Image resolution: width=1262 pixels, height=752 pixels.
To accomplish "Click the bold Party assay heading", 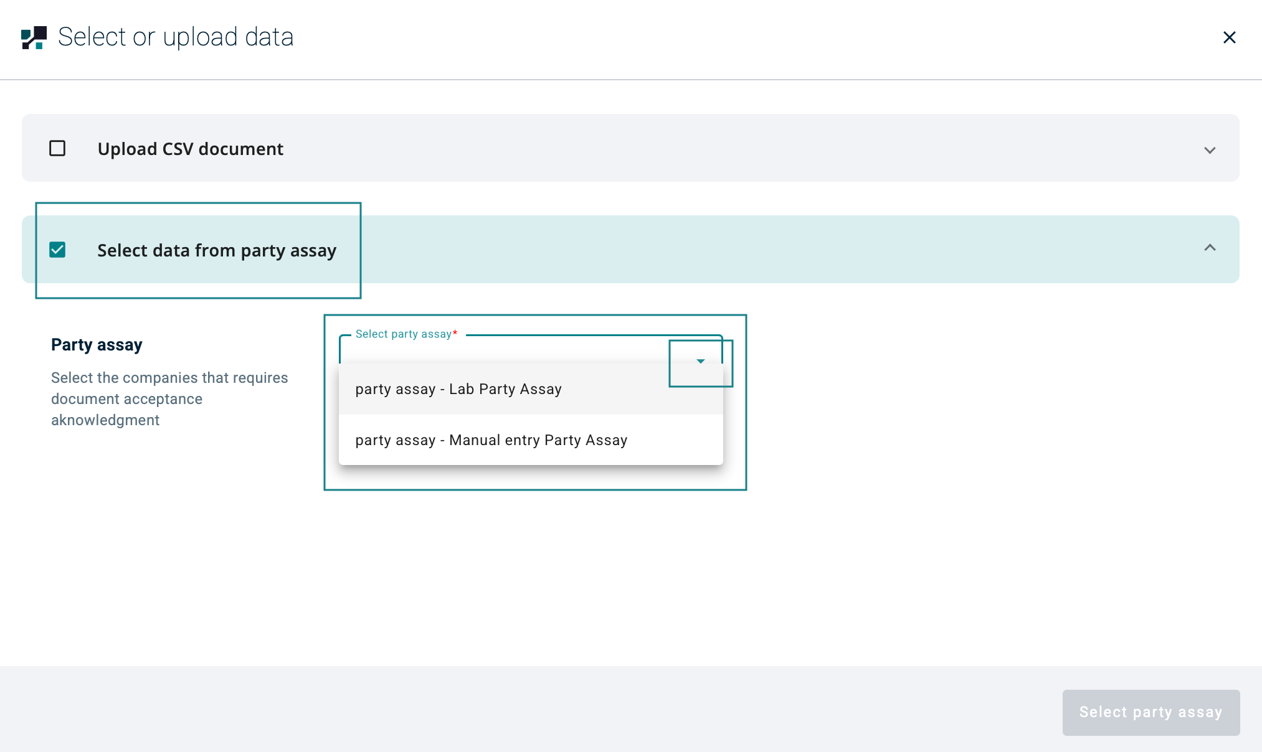I will coord(97,344).
